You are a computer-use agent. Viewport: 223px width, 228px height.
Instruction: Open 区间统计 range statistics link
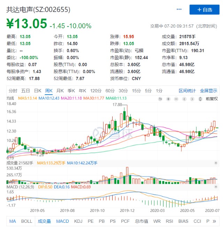pos(187,90)
